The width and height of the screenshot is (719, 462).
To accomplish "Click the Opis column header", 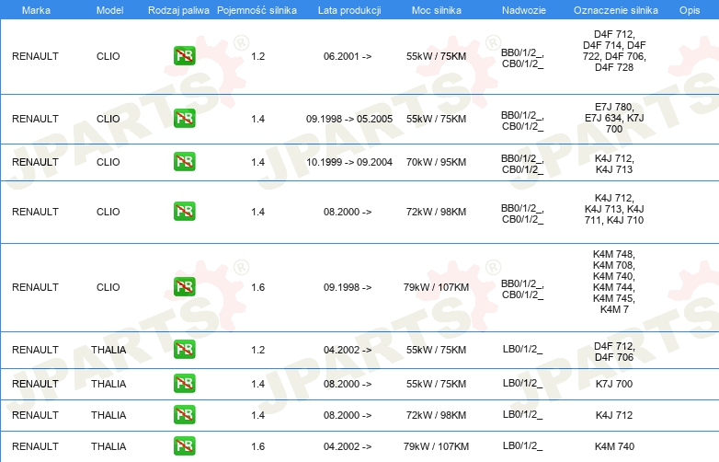I will (690, 10).
